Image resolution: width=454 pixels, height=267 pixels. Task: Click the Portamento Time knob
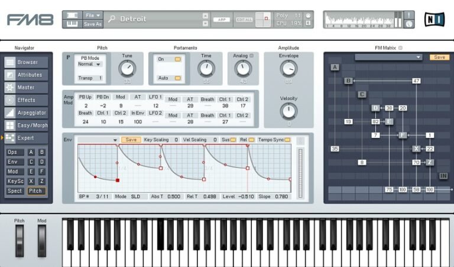point(206,69)
